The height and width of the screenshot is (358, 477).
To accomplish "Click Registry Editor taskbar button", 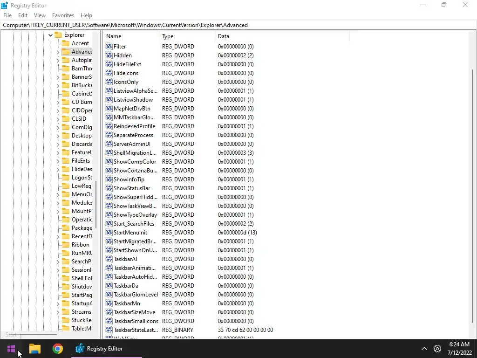I will 107,349.
